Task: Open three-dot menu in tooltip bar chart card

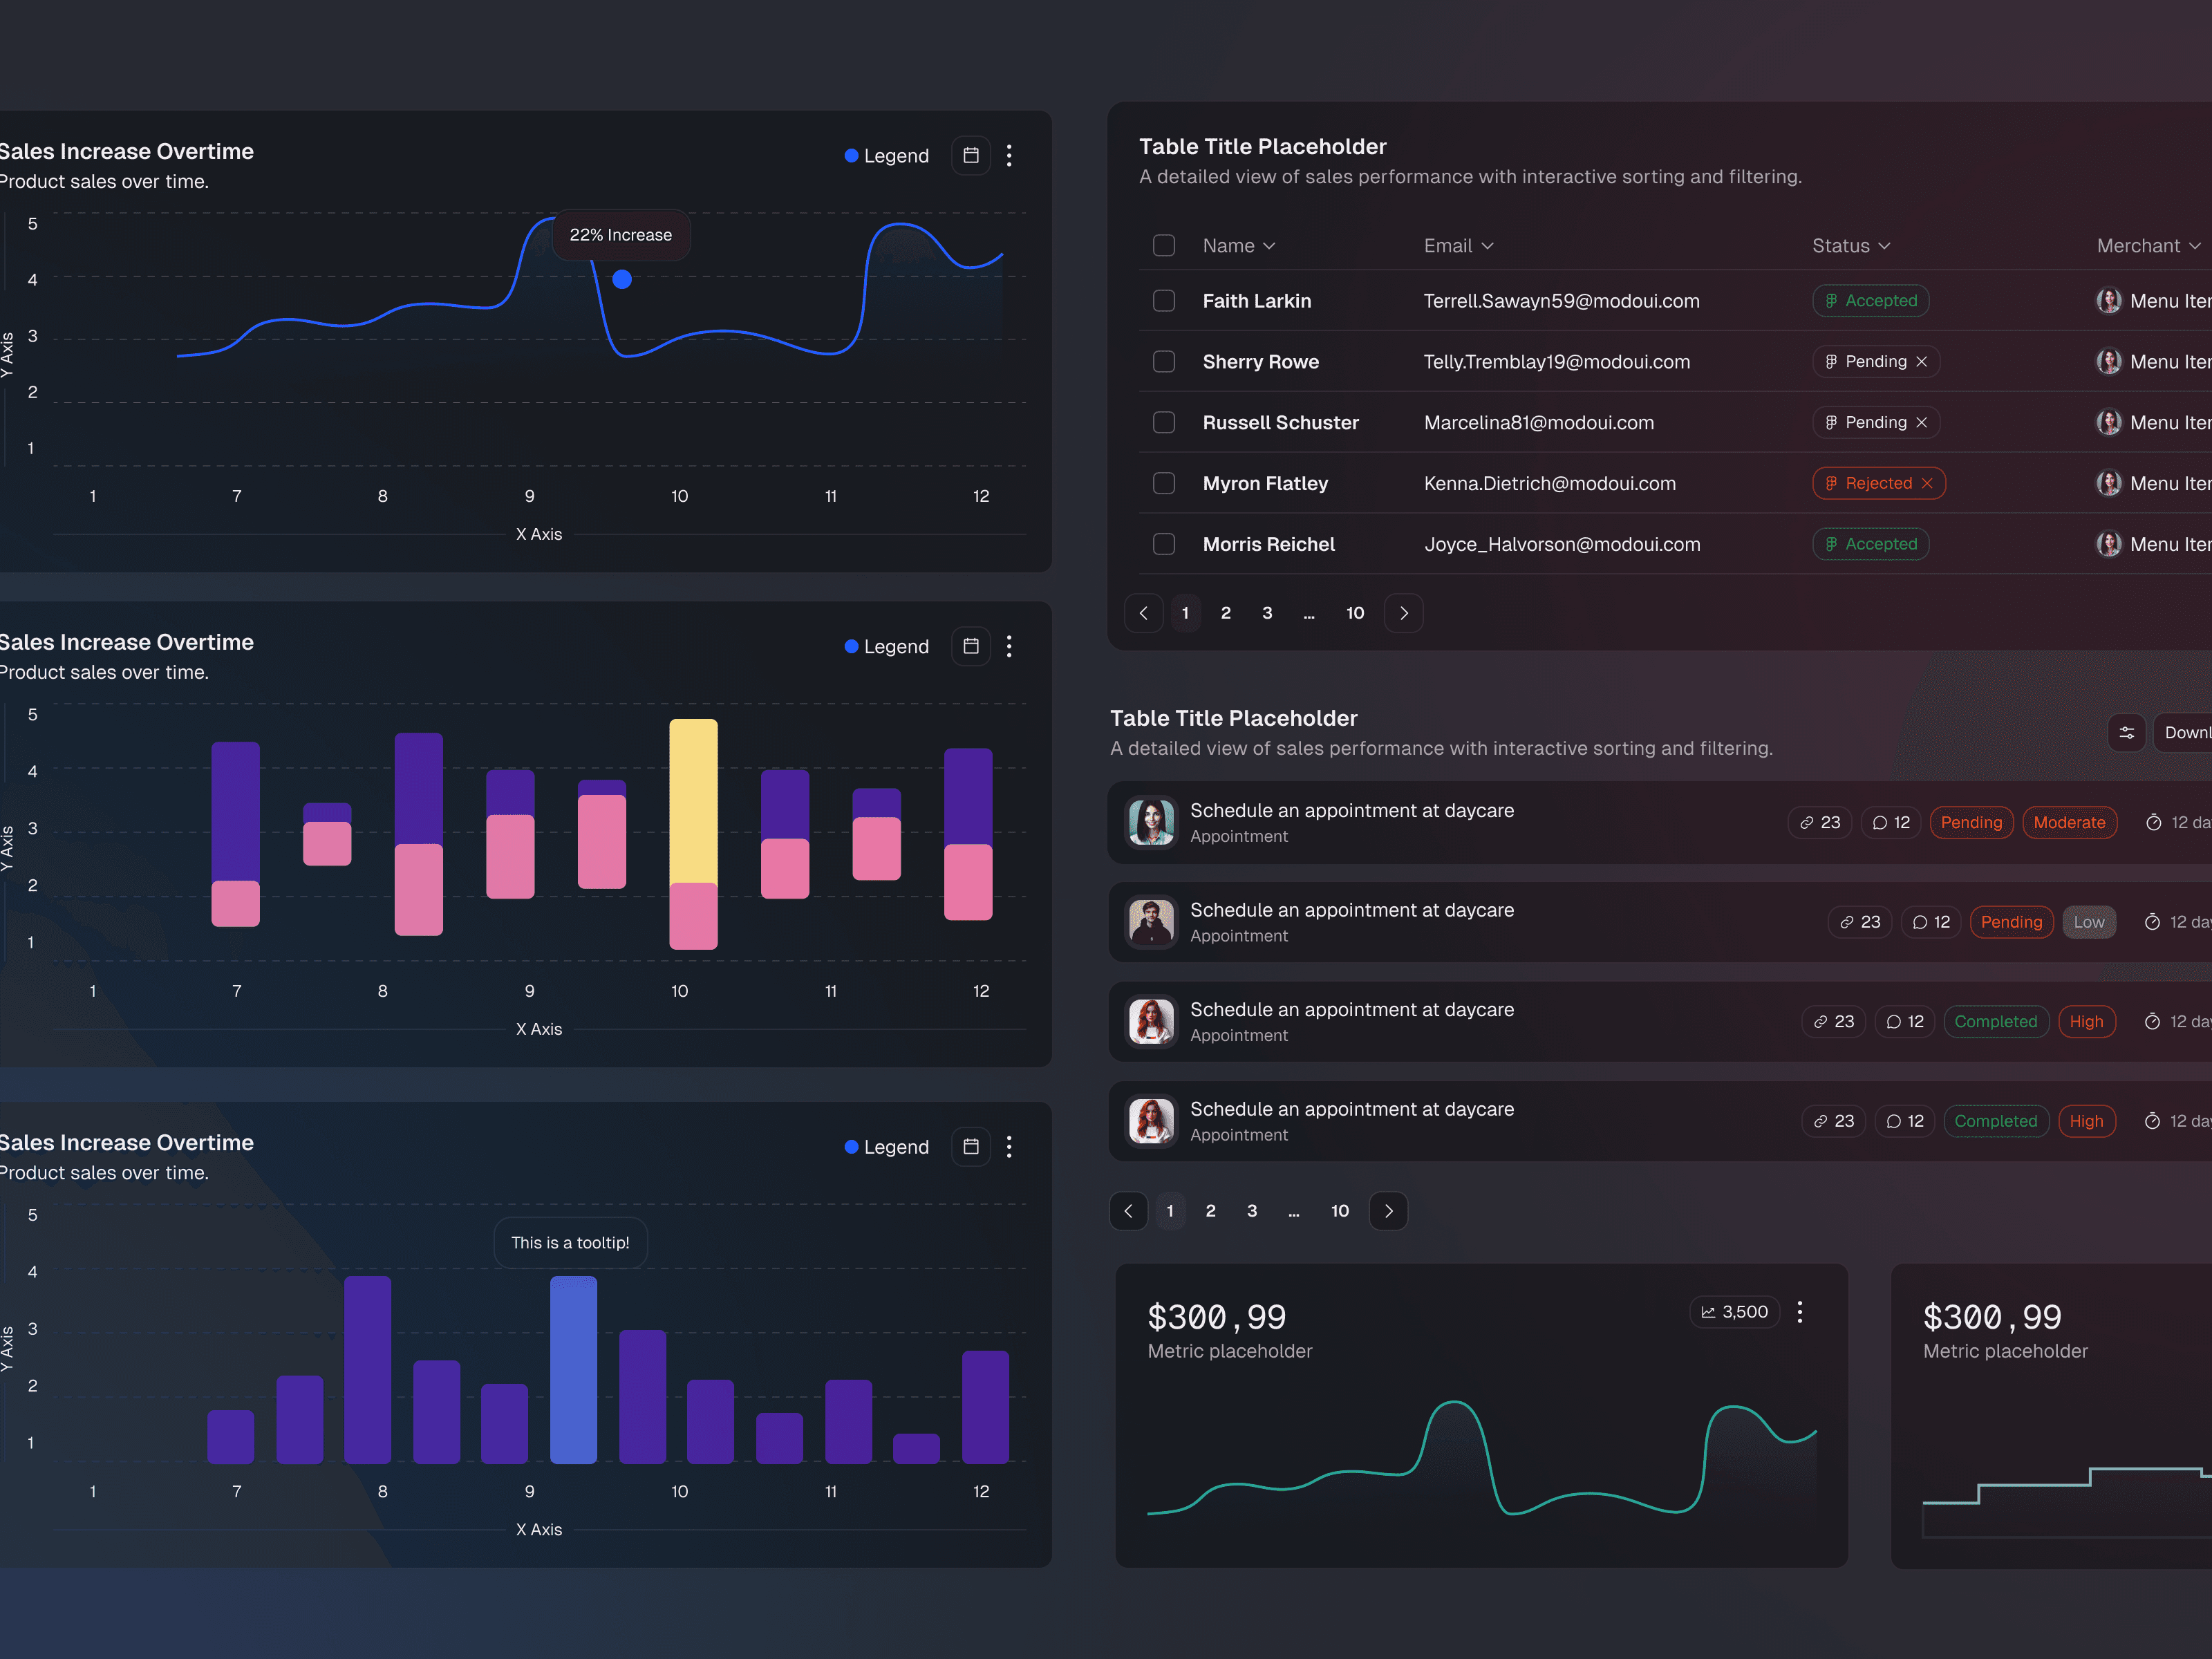Action: (1009, 1146)
